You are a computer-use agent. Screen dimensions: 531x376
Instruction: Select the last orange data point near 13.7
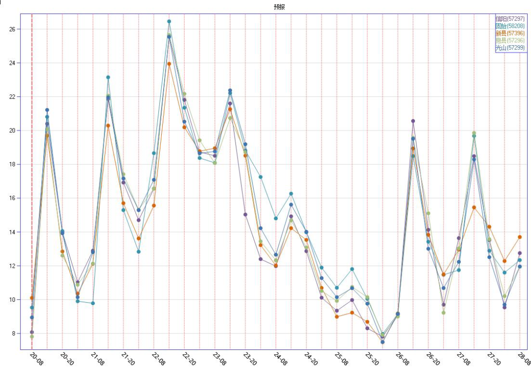pos(520,237)
